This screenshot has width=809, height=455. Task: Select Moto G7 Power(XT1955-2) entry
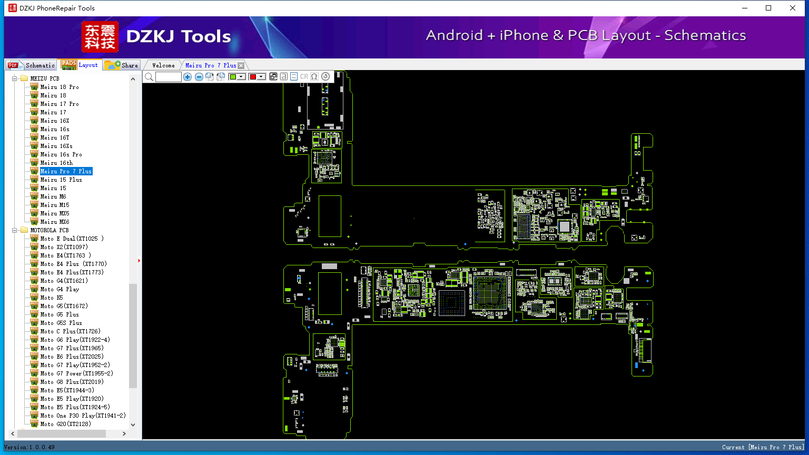(77, 373)
